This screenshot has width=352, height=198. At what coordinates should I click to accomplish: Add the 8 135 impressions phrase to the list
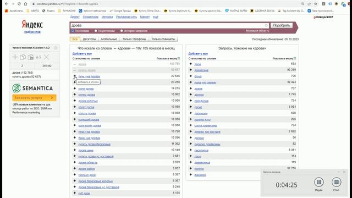click(75, 193)
